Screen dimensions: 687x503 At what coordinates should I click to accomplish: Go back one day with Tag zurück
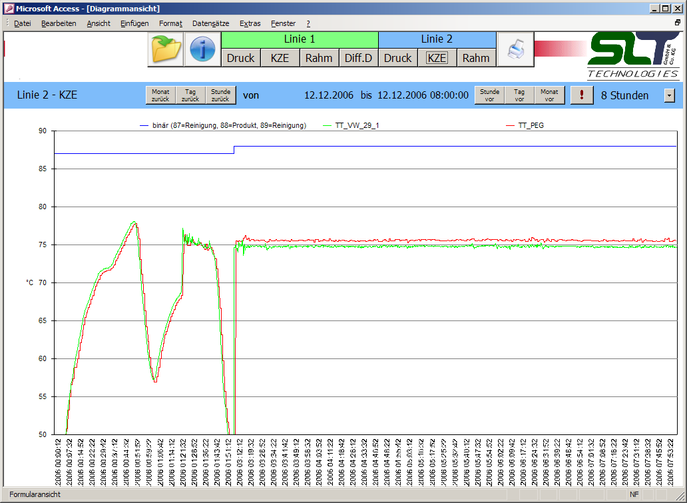tap(190, 95)
